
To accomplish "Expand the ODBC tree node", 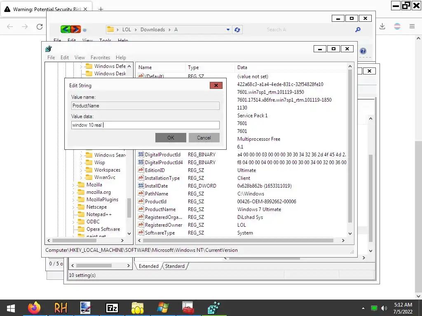I will pos(73,222).
